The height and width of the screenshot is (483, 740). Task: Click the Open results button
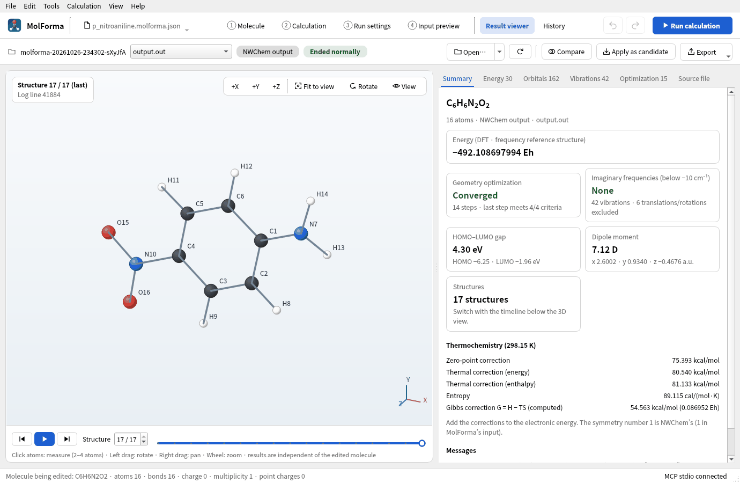tap(470, 52)
